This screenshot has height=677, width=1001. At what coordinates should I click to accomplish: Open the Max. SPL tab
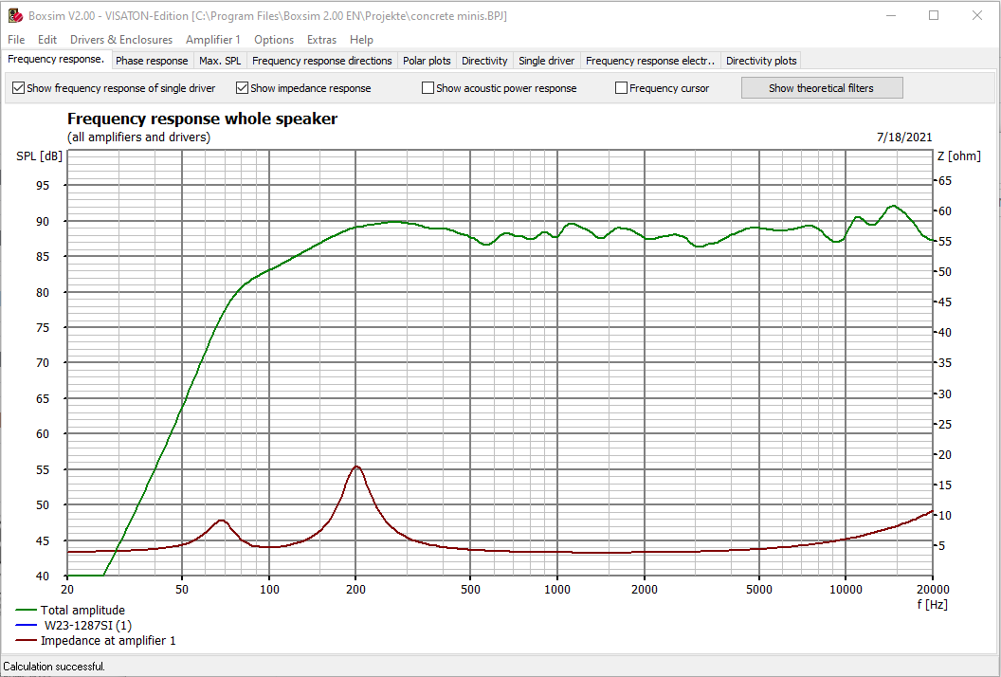[220, 60]
